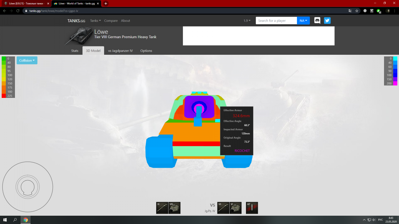Click the red lower hull strip on model
399x224 pixels.
(196, 144)
